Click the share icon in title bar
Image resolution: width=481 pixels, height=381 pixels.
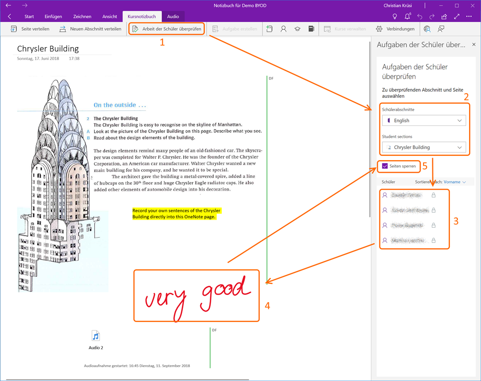444,17
